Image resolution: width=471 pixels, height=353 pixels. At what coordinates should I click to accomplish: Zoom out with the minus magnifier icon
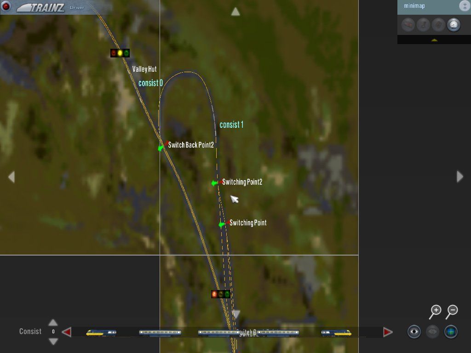point(452,310)
